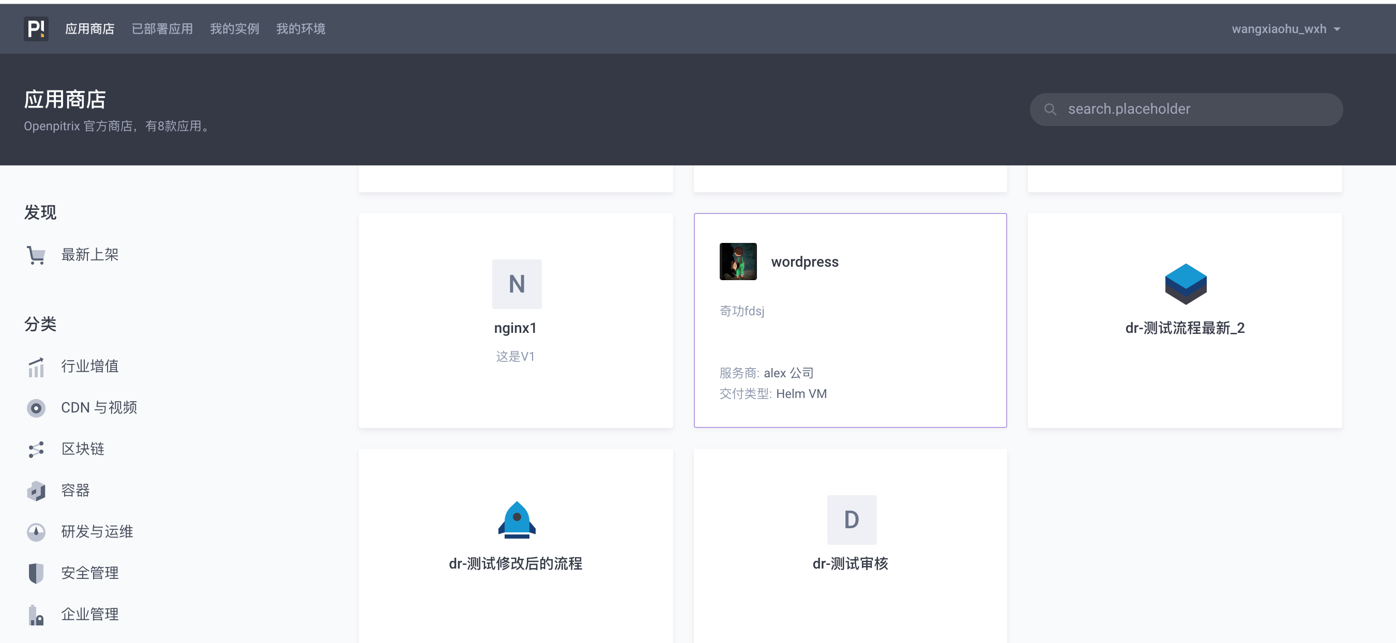Click the rocket icon on dr-测试修改后的流程 card

tap(516, 520)
